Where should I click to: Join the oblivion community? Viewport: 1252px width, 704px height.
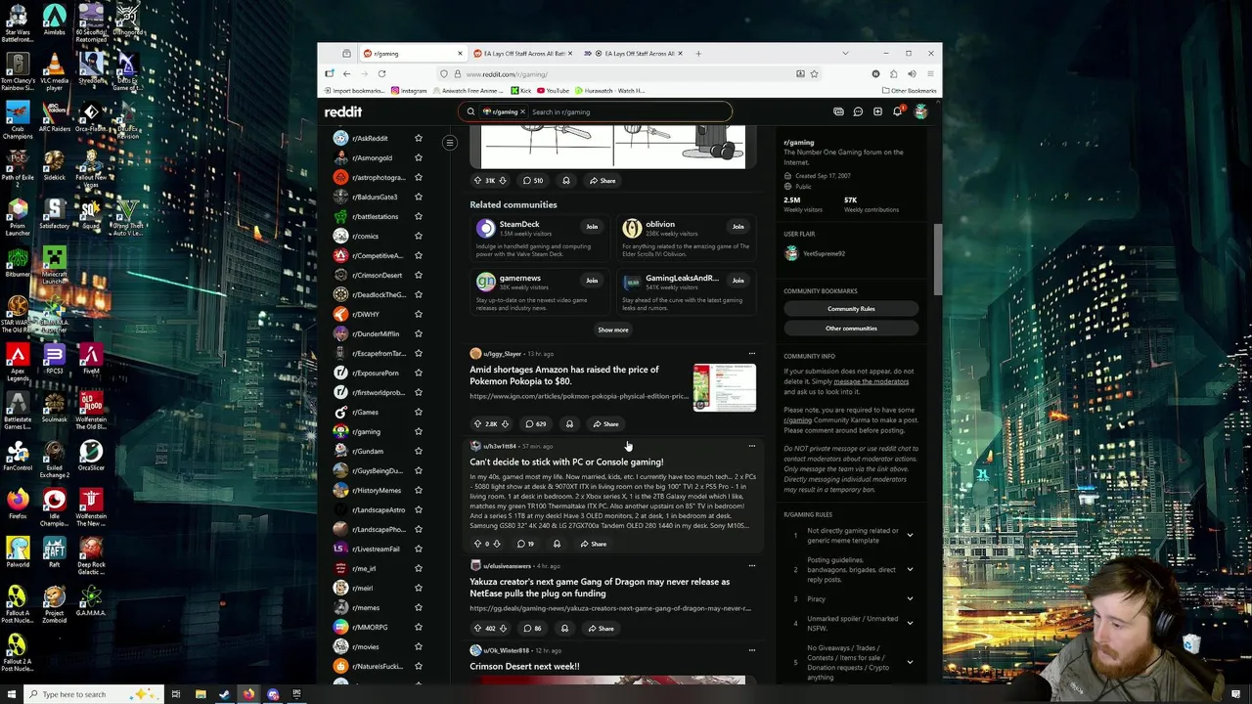(738, 227)
